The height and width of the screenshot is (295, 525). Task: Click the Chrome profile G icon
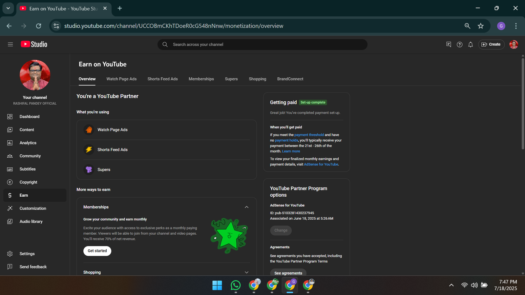pos(501,26)
